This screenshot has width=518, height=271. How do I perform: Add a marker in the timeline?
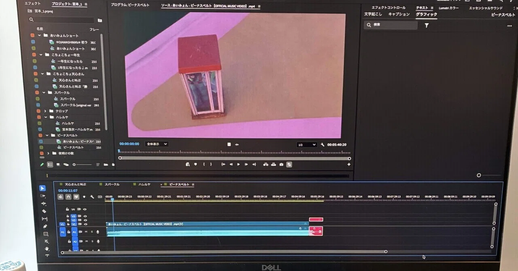click(x=84, y=197)
